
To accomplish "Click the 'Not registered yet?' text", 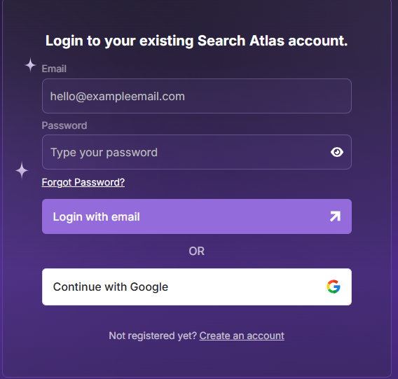I will point(153,336).
